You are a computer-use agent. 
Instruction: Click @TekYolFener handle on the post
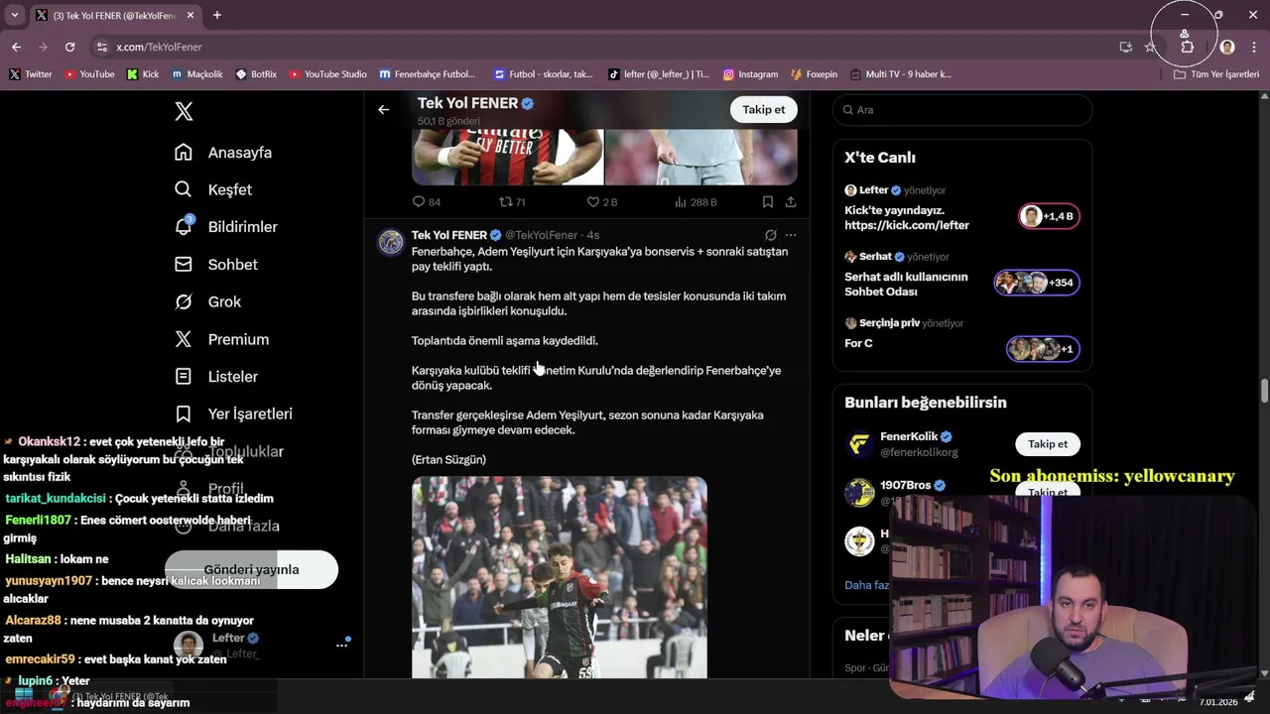tap(542, 235)
